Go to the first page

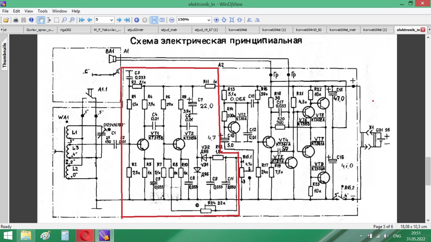point(82,20)
